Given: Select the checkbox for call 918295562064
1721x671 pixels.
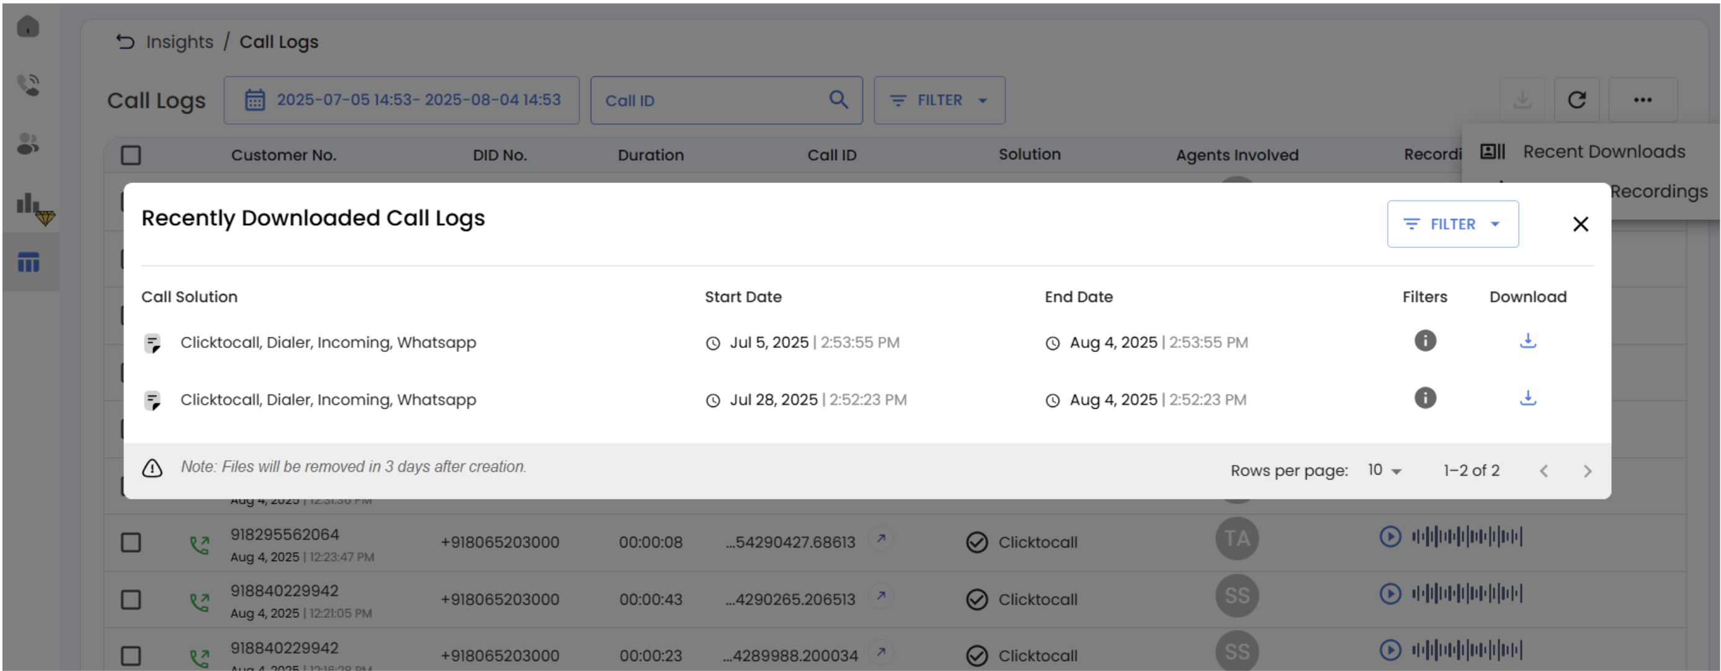Looking at the screenshot, I should pyautogui.click(x=131, y=543).
